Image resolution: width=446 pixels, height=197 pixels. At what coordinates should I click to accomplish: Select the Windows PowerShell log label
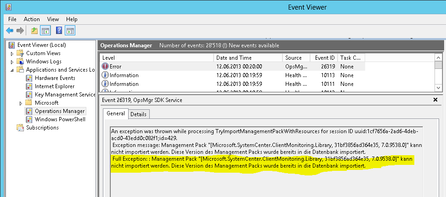pyautogui.click(x=60, y=119)
